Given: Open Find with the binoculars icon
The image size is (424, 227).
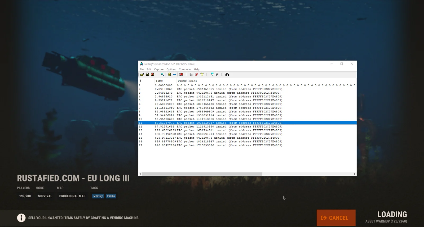Looking at the screenshot, I should [227, 75].
